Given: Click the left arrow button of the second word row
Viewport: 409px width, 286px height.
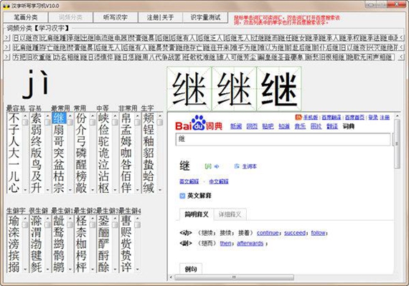Looking at the screenshot, I should [x=7, y=47].
